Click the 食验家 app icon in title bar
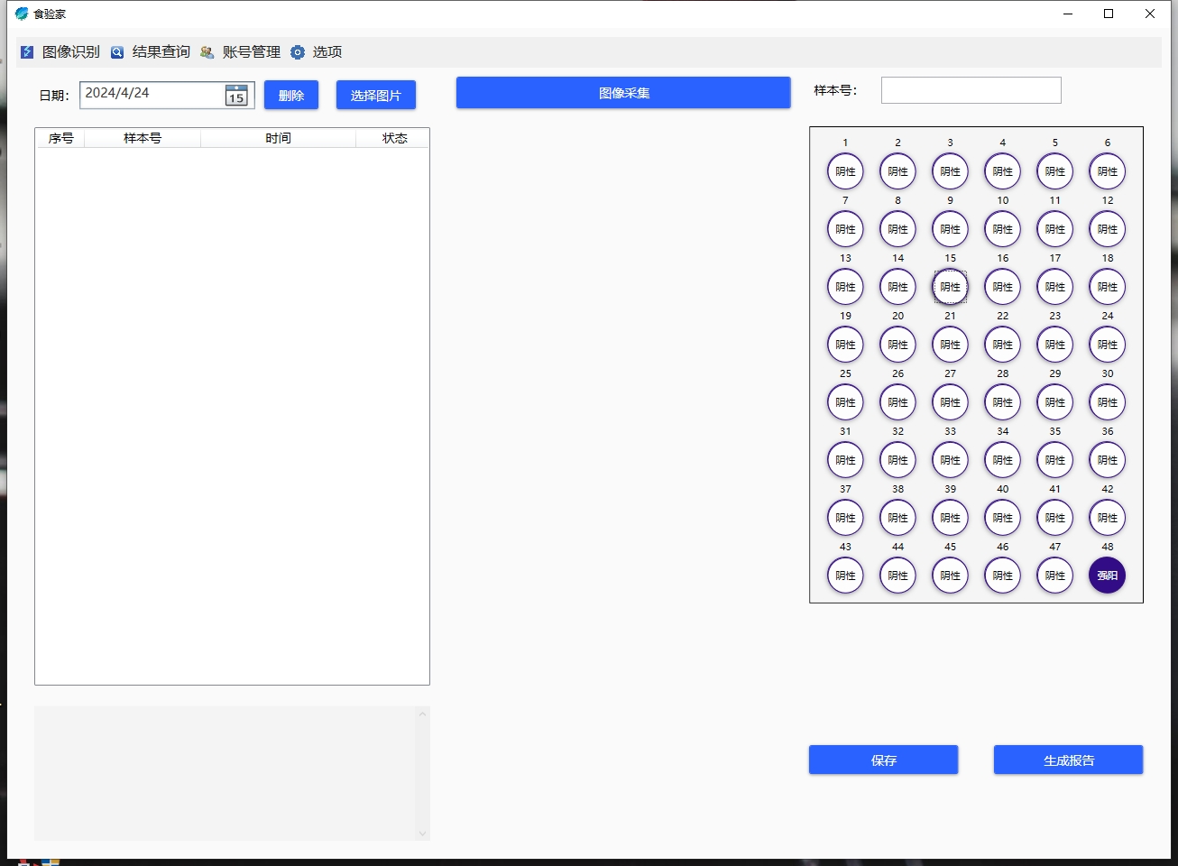 pyautogui.click(x=22, y=14)
